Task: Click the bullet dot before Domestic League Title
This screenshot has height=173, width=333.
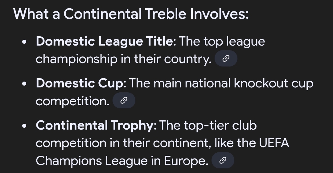Action: click(24, 42)
